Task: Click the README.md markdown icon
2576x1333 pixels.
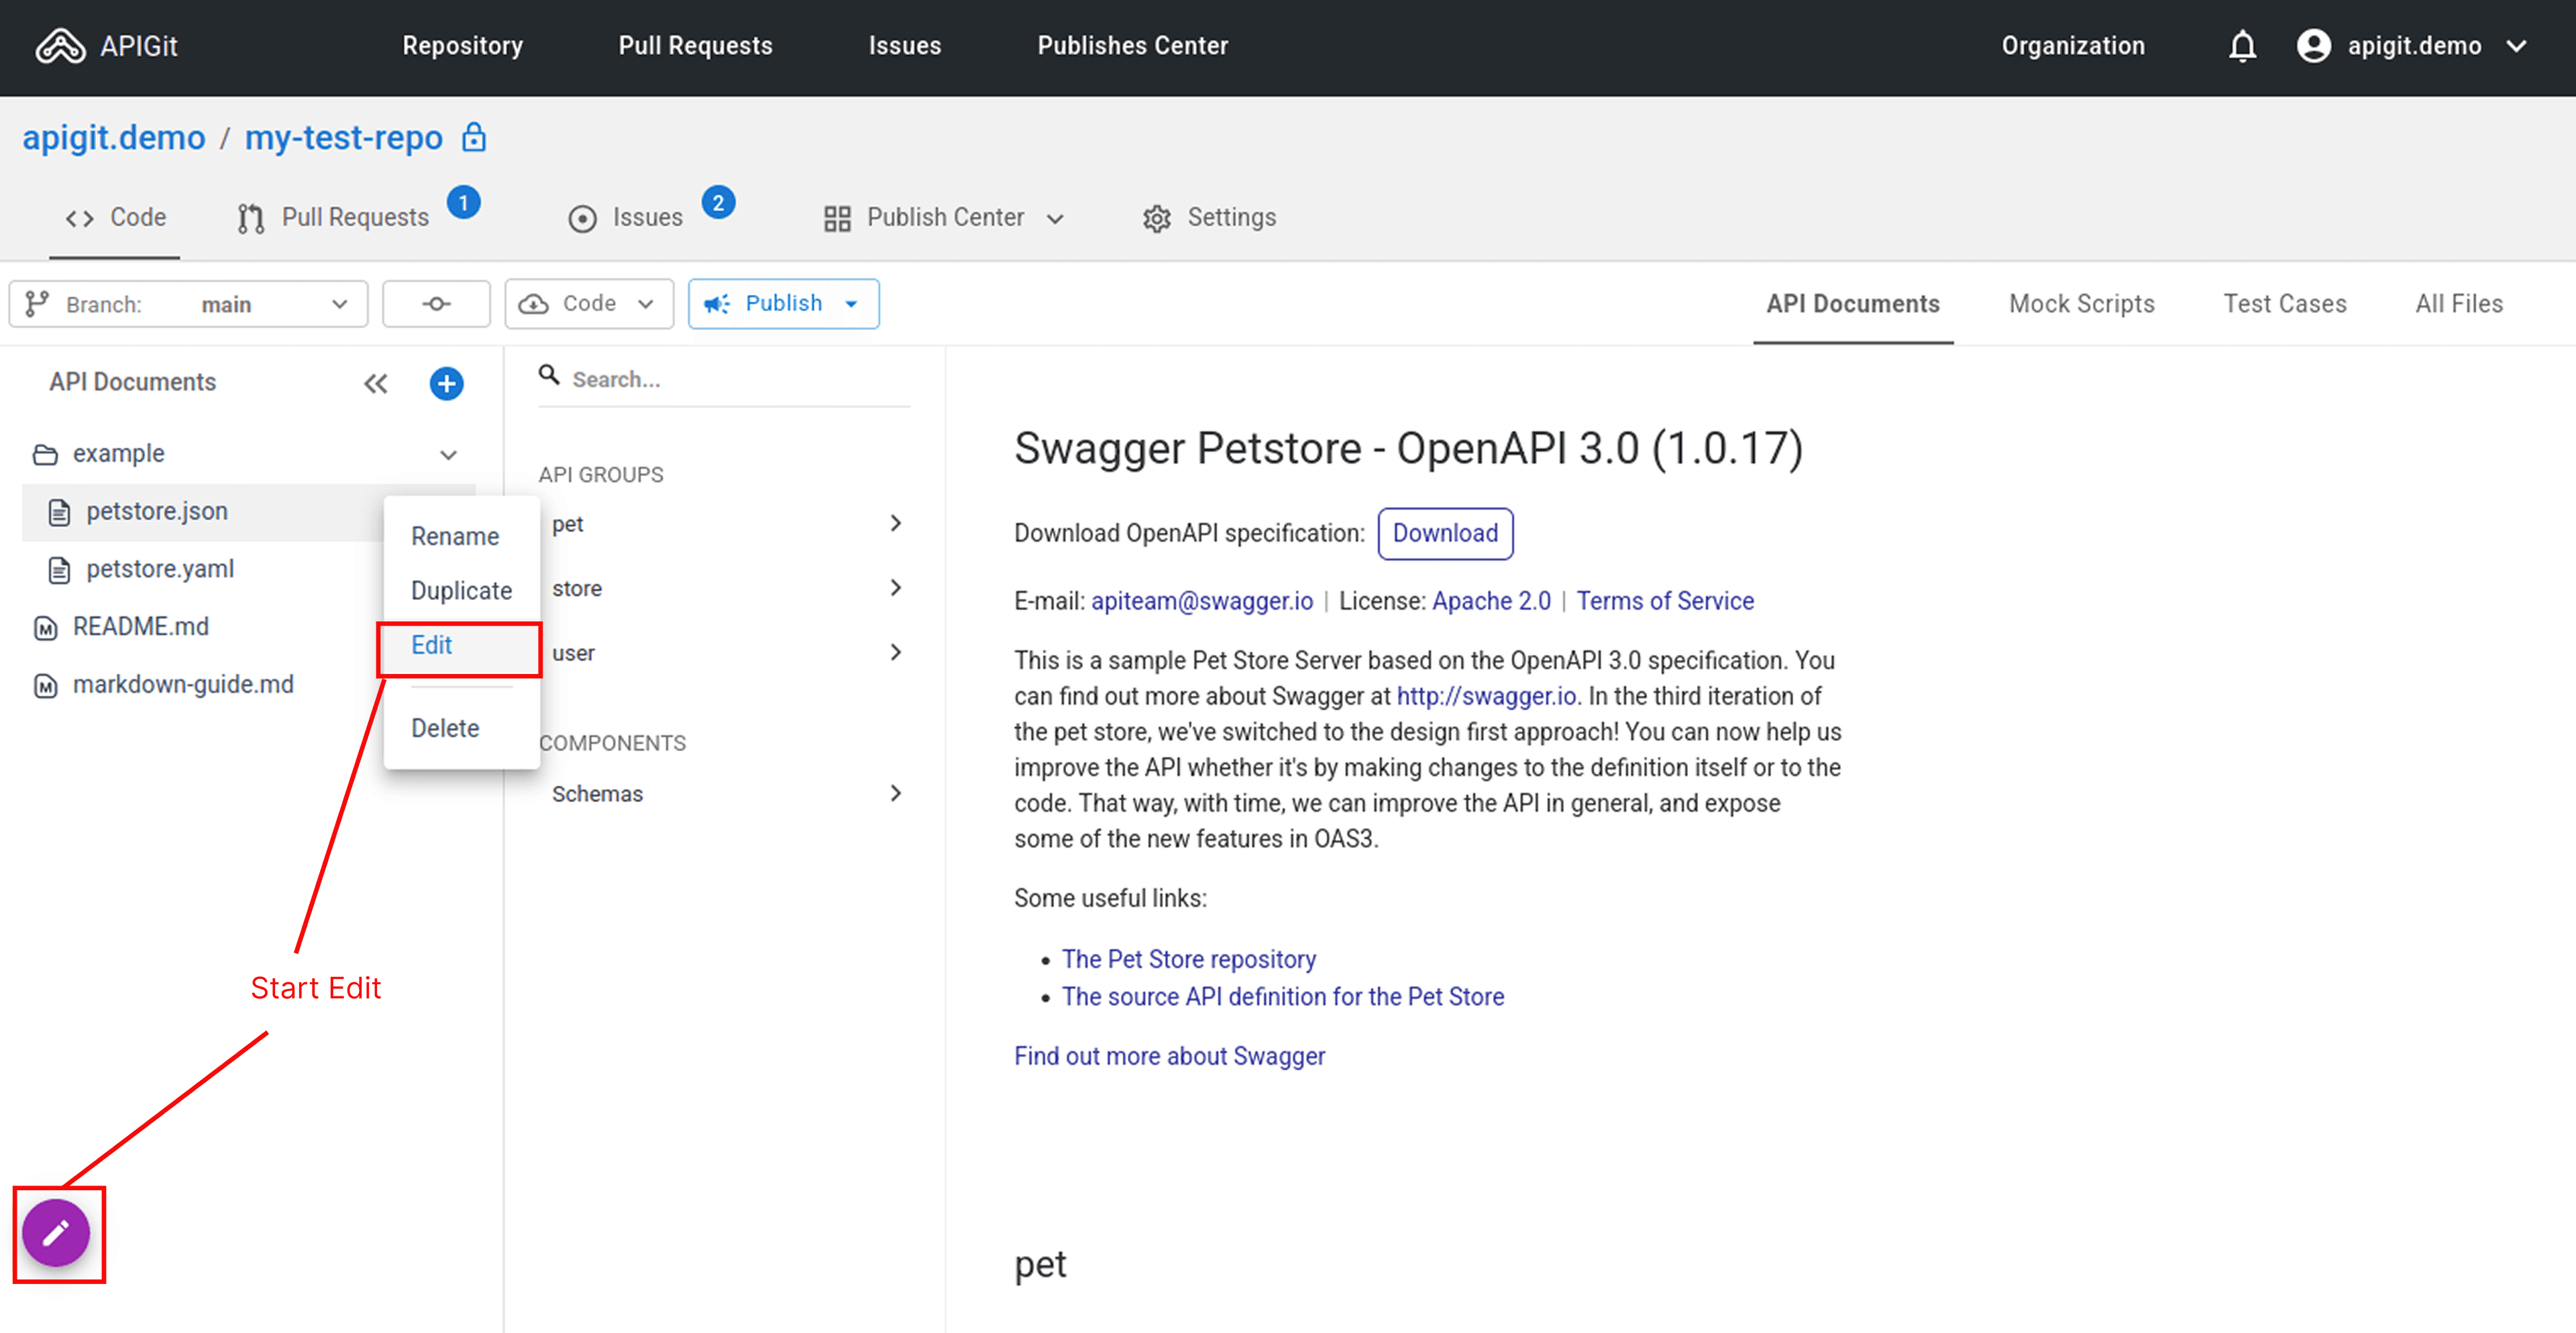Action: [x=46, y=628]
